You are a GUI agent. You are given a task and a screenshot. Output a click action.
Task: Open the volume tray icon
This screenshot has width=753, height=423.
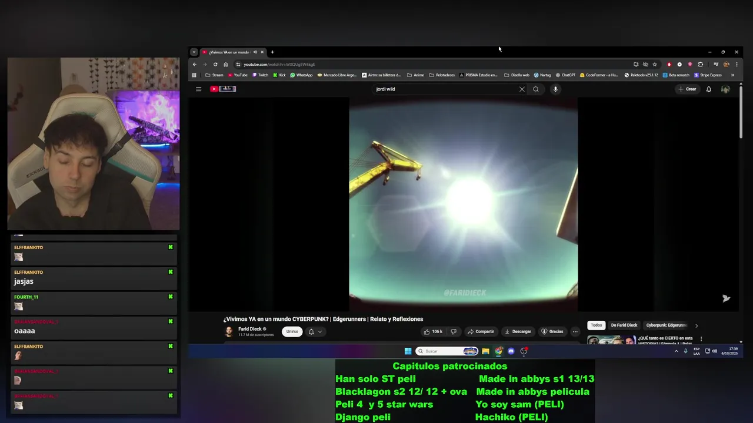[714, 351]
